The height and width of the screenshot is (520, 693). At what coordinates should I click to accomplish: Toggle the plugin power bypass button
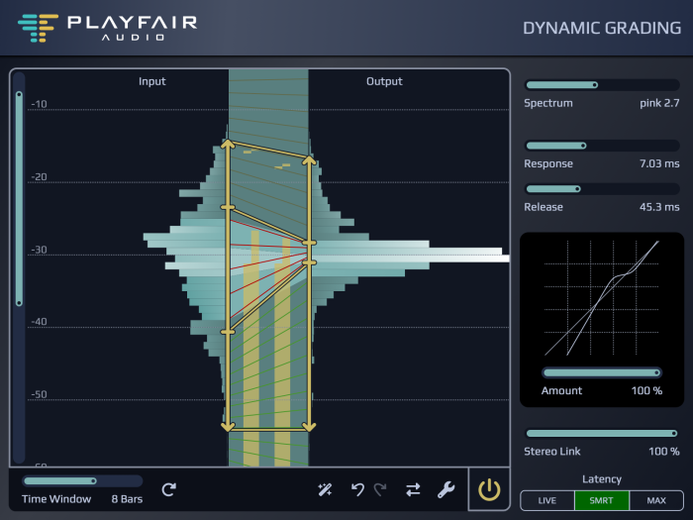point(489,489)
